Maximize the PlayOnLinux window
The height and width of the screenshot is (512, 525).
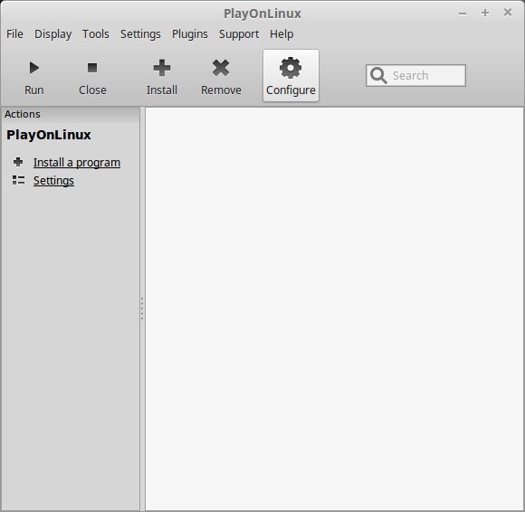point(485,13)
